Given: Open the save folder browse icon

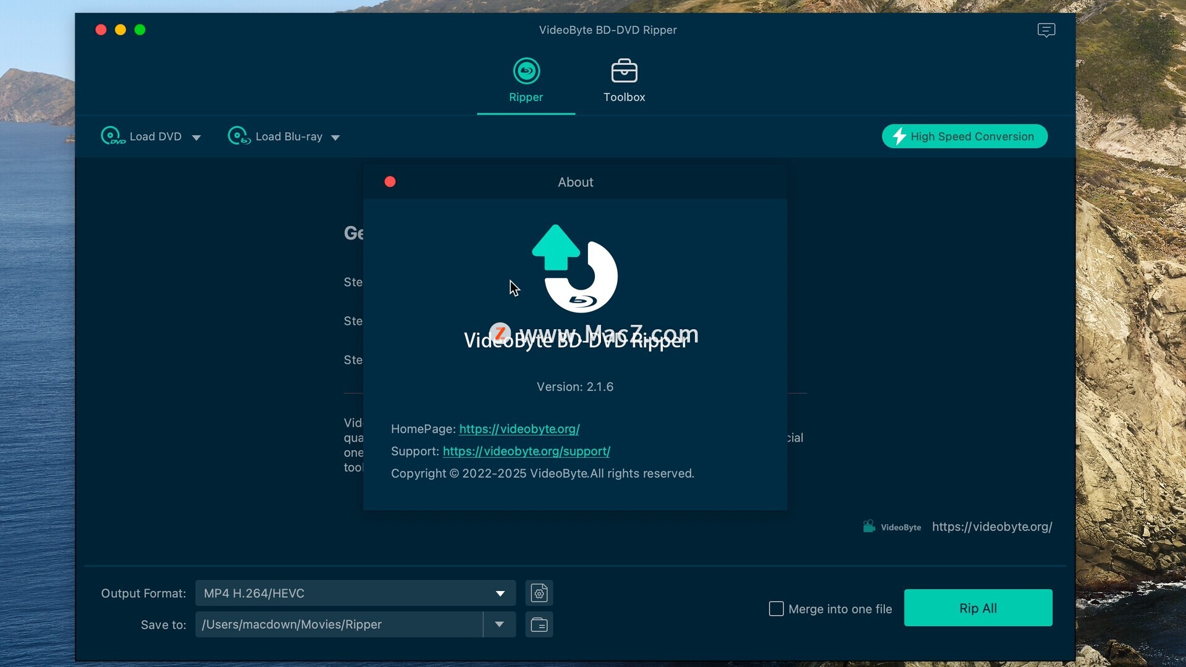Looking at the screenshot, I should coord(539,624).
